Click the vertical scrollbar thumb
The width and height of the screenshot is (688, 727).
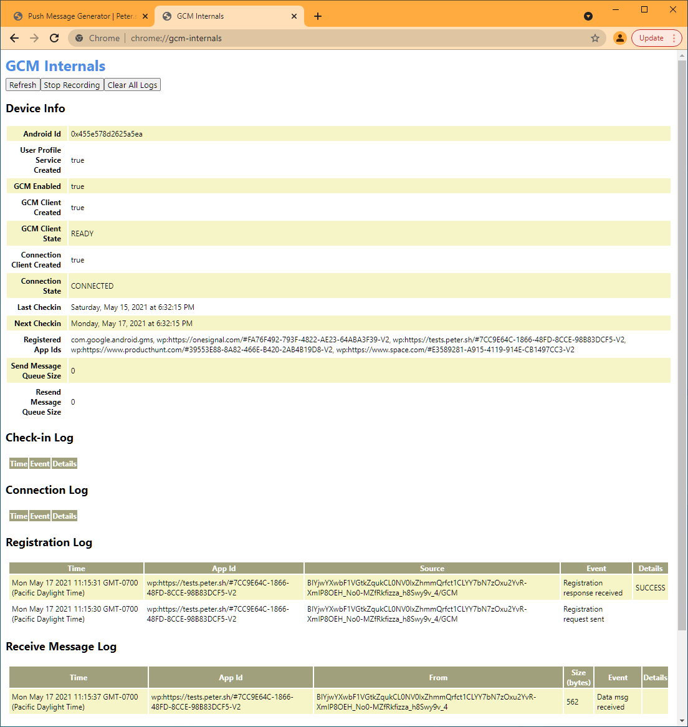click(x=682, y=345)
